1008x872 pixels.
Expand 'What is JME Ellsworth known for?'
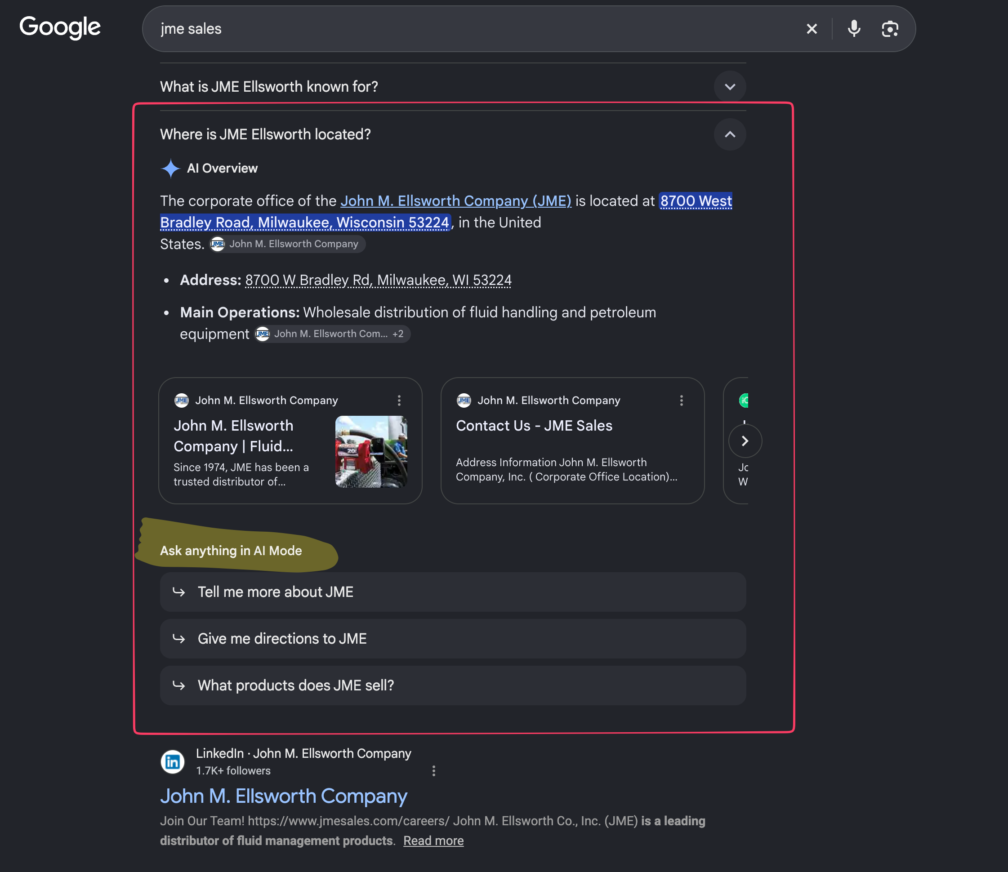pyautogui.click(x=453, y=87)
